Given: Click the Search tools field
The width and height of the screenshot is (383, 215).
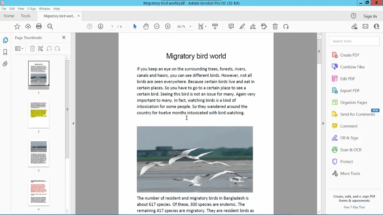Looking at the screenshot, I should (354, 41).
